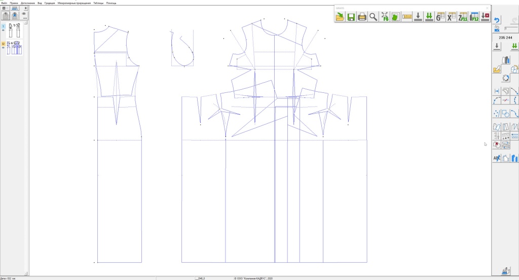Select the magnifying glass zoom tool
This screenshot has height=280, width=519.
click(373, 17)
